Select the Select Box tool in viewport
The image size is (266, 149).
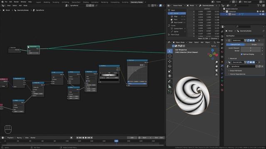[x=170, y=51]
